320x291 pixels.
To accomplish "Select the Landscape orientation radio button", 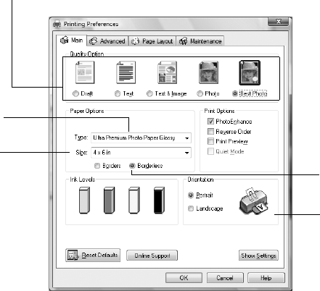I will coord(191,208).
